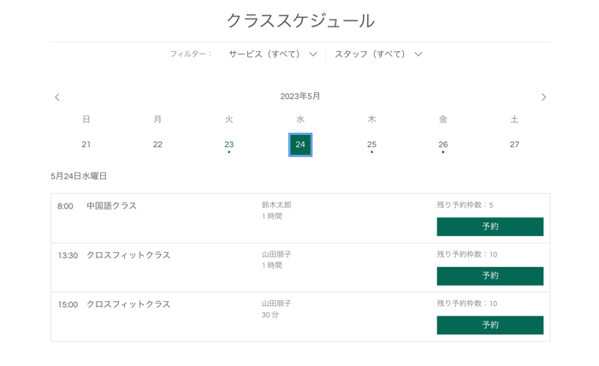This screenshot has width=599, height=366.
Task: Click the 13:30 クロスフィットクラス title
Action: tap(128, 255)
